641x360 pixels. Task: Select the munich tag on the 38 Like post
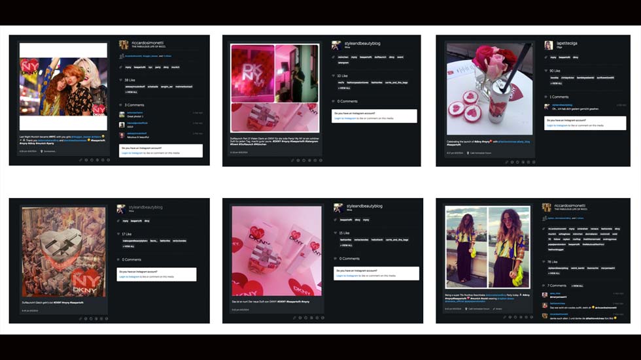tap(175, 67)
